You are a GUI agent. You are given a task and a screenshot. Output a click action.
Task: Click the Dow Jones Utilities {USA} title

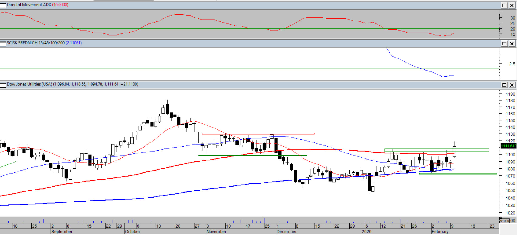click(x=30, y=84)
